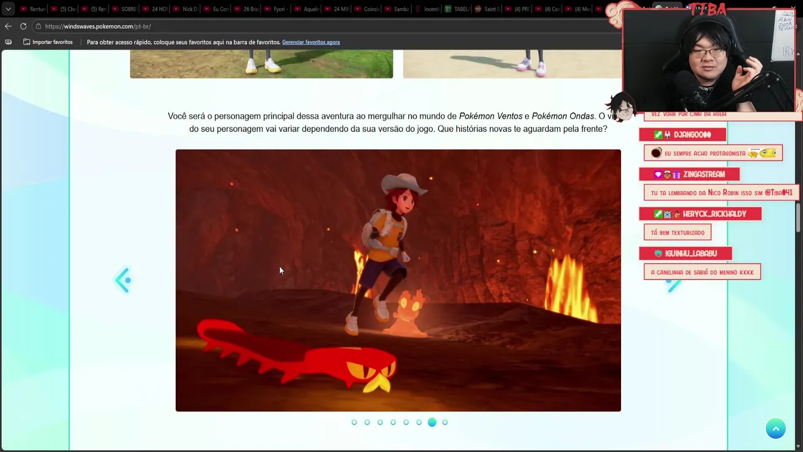Select the third carousel pagination dot

380,422
